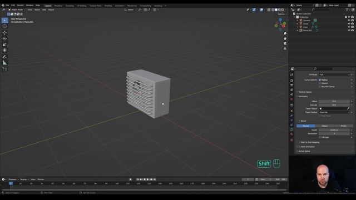This screenshot has width=356, height=200.
Task: Click the viewport pan hand icon
Action: [x=285, y=38]
